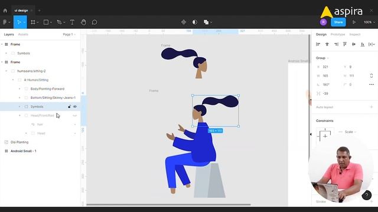Select the Text tool
Screen dimensions: 378x212
tap(72, 22)
